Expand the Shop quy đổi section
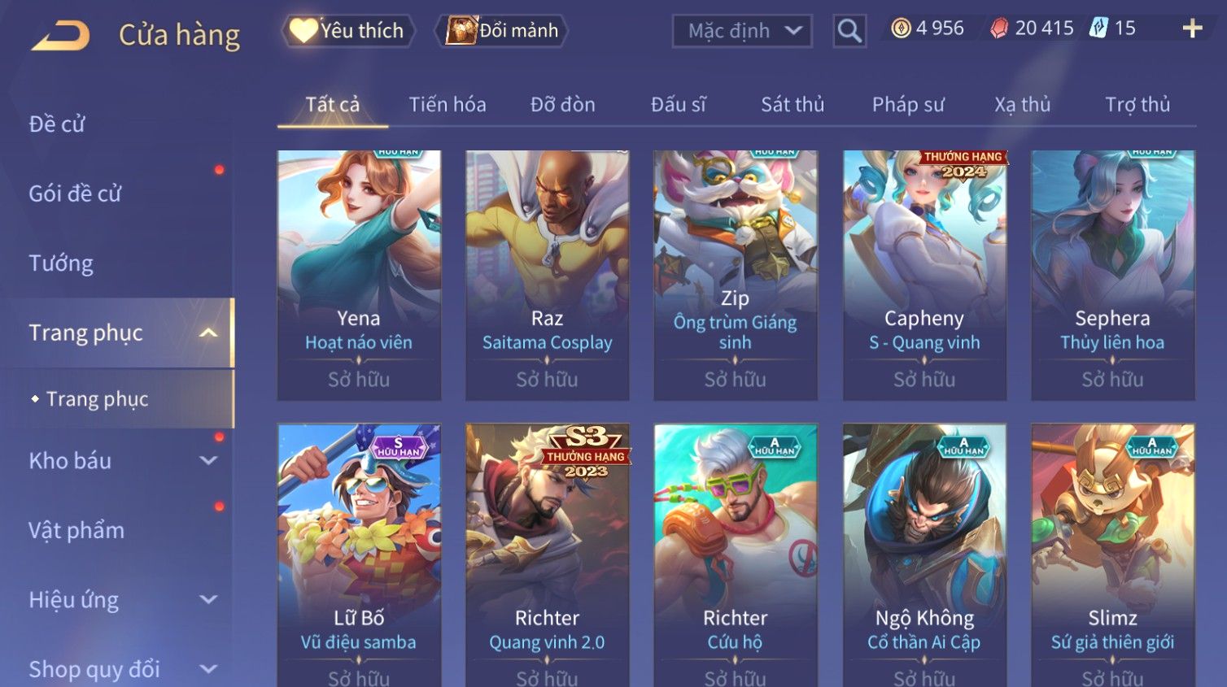This screenshot has height=687, width=1227. [x=208, y=669]
